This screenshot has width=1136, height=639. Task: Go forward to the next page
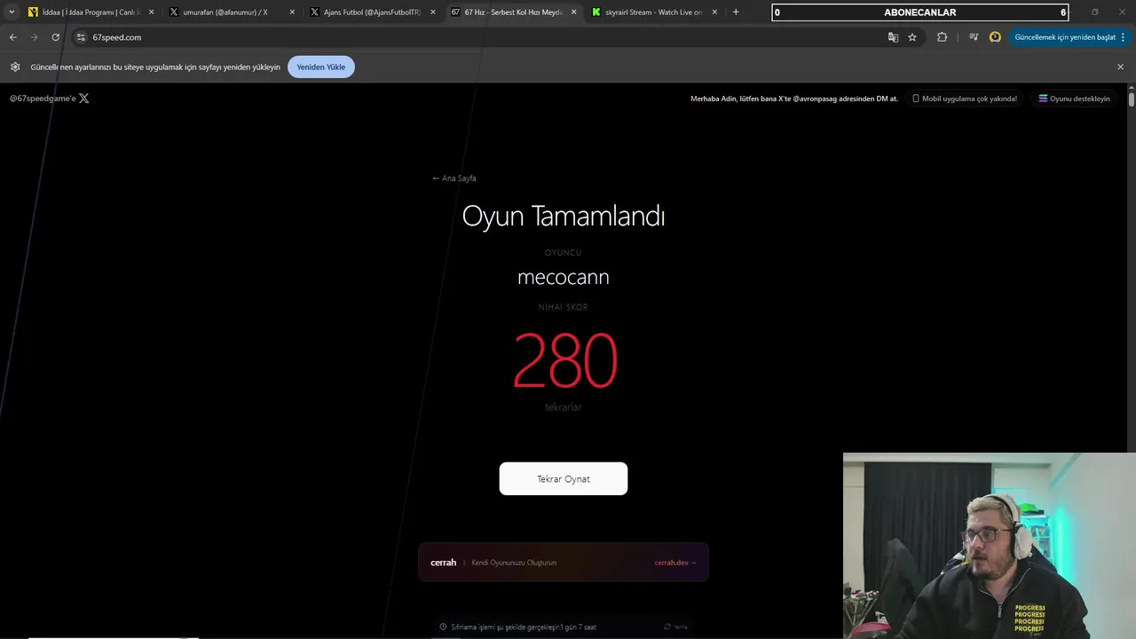(x=34, y=37)
